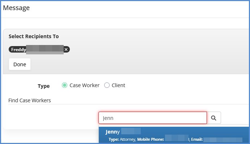The image size is (250, 144).
Task: Remove the Freddy recipient tag
Action: 66,50
